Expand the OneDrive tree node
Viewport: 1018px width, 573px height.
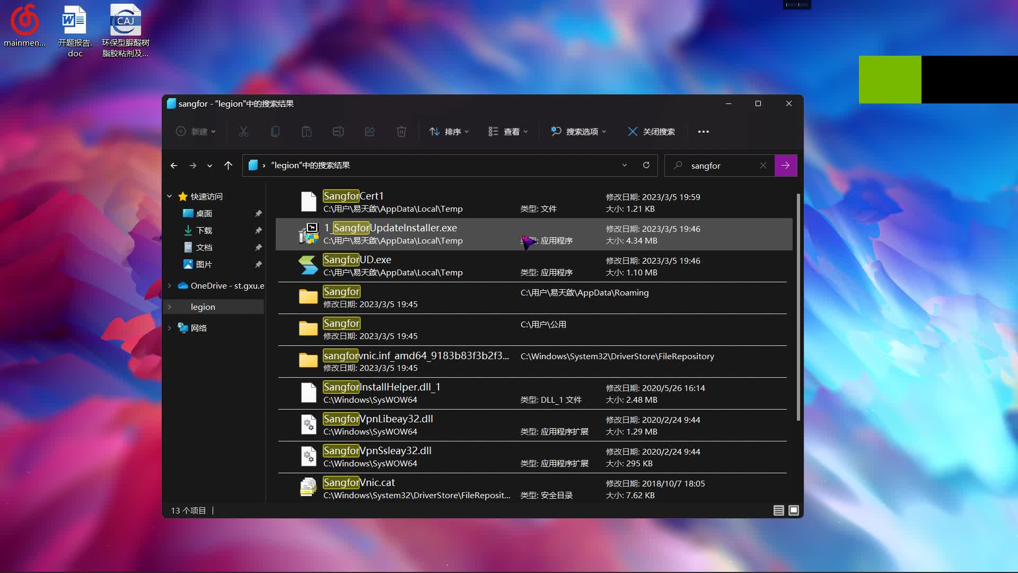click(170, 285)
